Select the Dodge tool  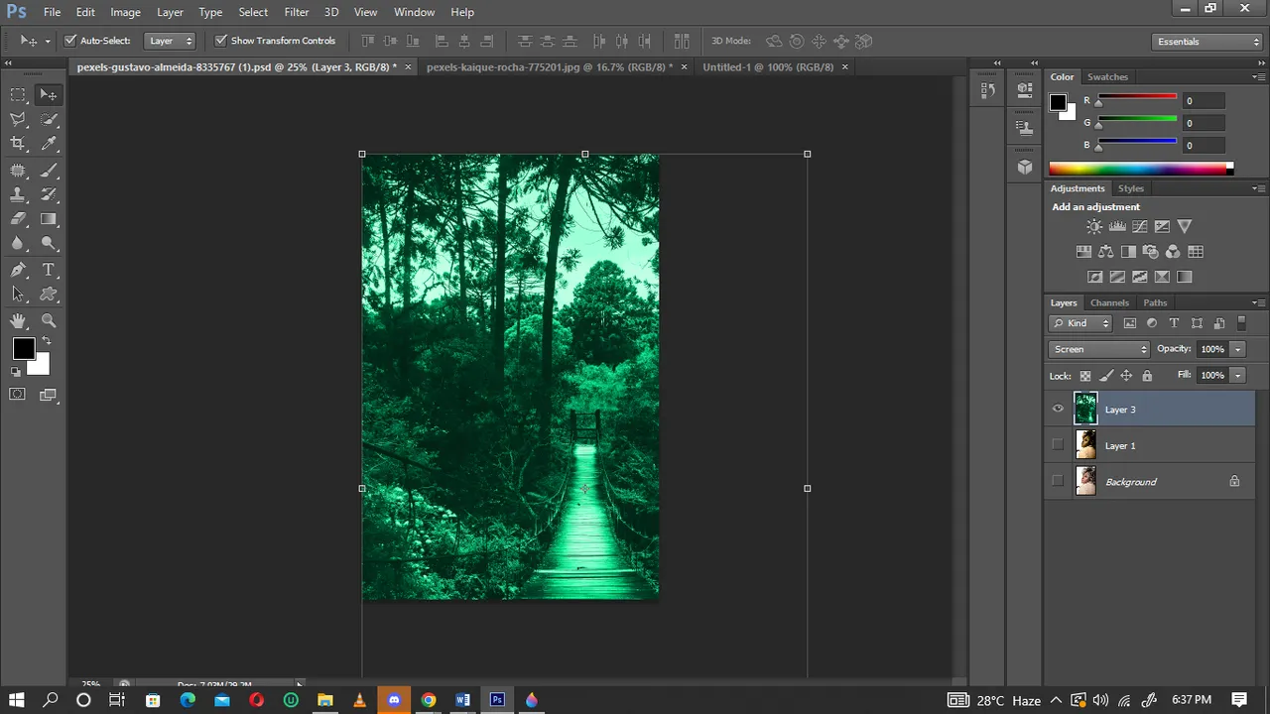click(49, 244)
